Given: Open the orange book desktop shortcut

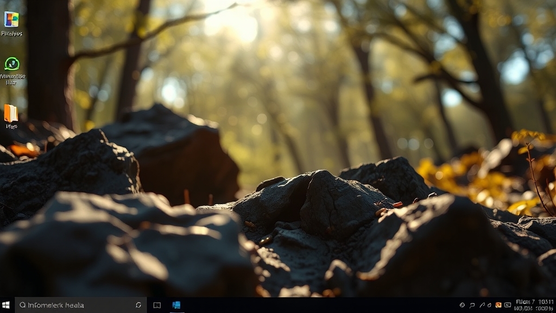Looking at the screenshot, I should point(11,113).
